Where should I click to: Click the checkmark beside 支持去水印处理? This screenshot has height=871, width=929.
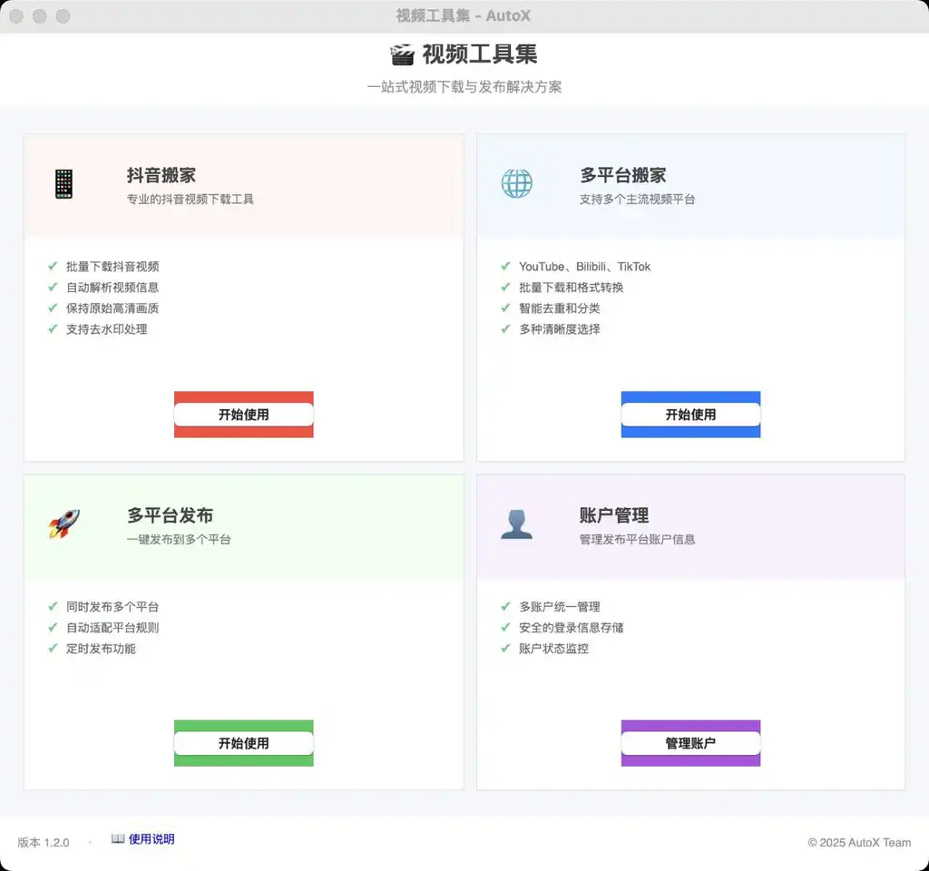(x=53, y=328)
